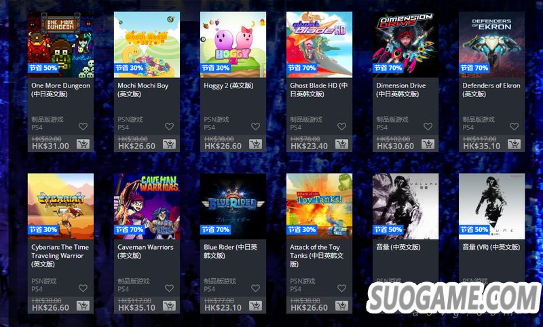Open the Caveman Warriors cover thumbnail
Image resolution: width=543 pixels, height=327 pixels.
pyautogui.click(x=147, y=206)
